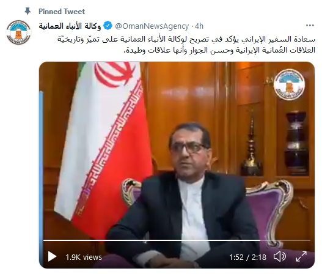This screenshot has width=322, height=274.
Task: Mute the video with the speaker icon
Action: coord(279,257)
